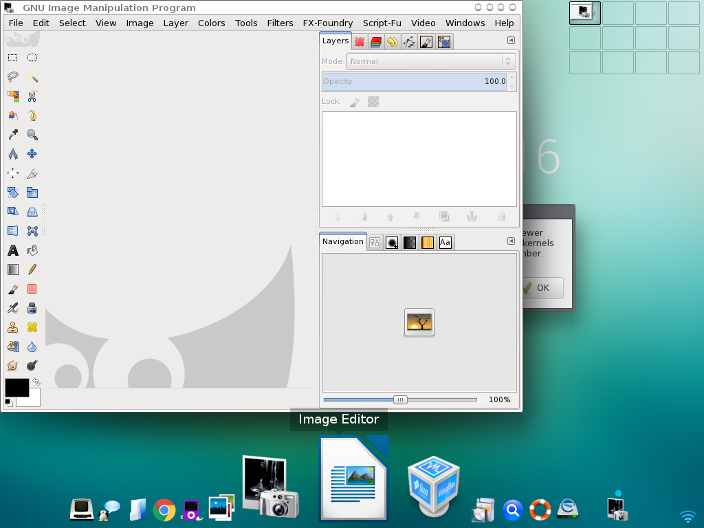Select the Clone stamp tool
The height and width of the screenshot is (528, 704).
point(13,327)
